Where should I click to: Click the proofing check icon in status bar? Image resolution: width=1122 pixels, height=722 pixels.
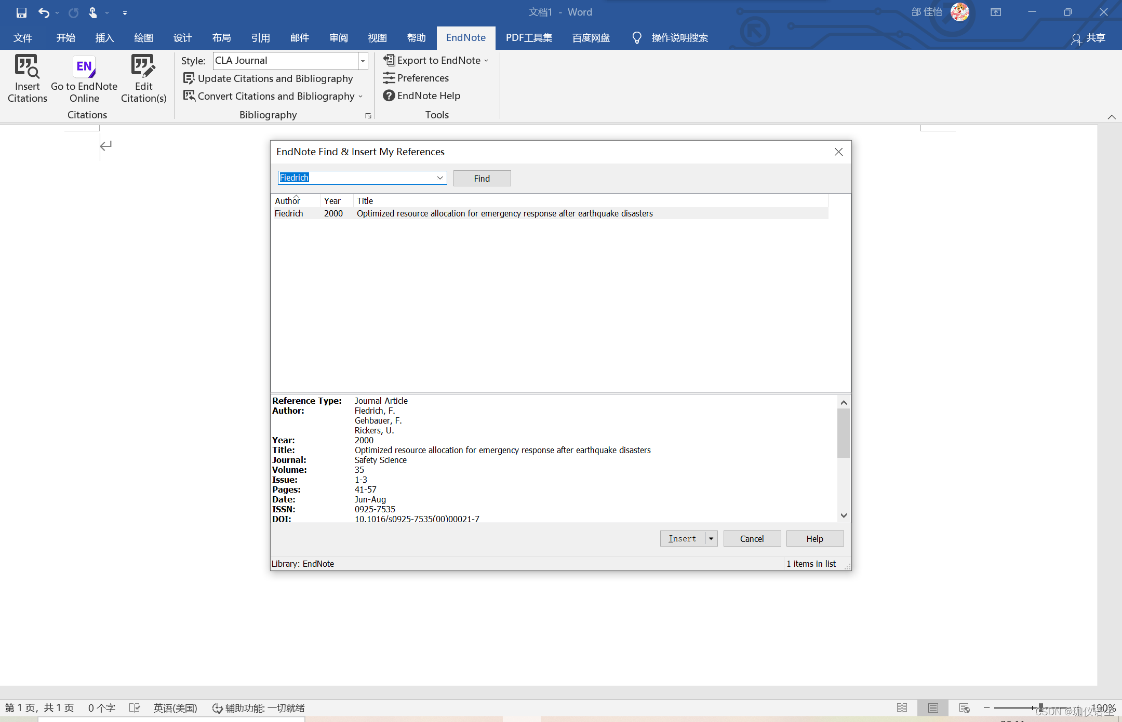click(135, 708)
